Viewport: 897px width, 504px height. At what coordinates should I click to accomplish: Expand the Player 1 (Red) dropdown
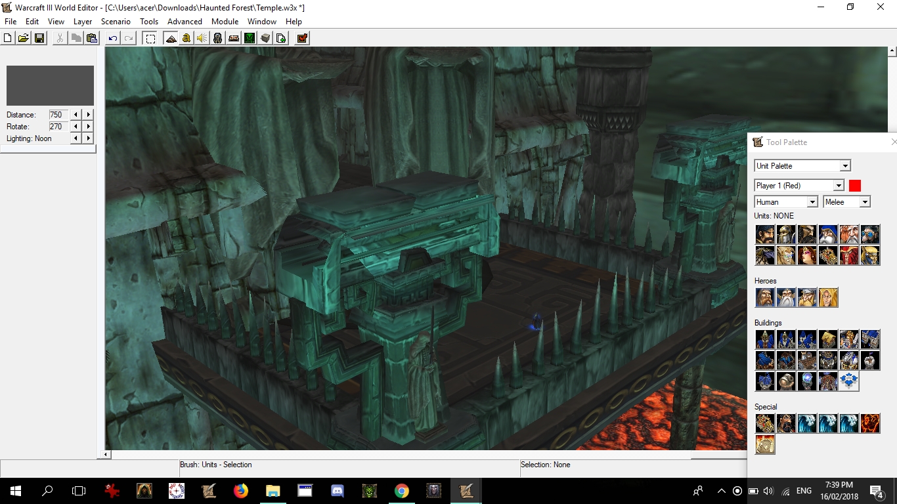839,186
